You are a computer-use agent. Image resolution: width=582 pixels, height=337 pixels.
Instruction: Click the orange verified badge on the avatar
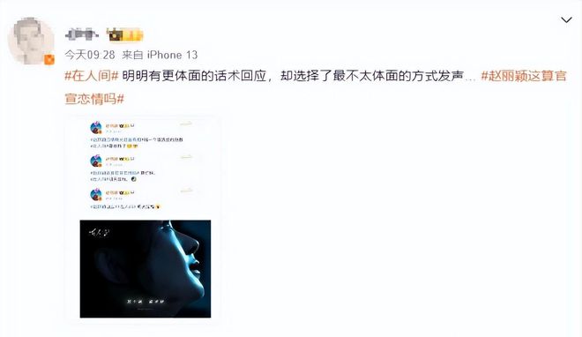click(49, 59)
